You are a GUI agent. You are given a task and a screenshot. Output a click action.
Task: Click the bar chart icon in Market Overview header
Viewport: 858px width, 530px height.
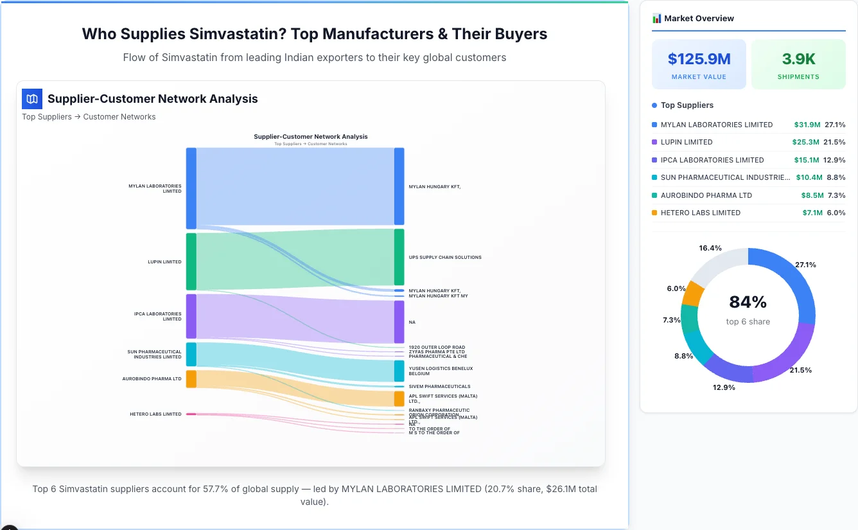[x=656, y=18]
